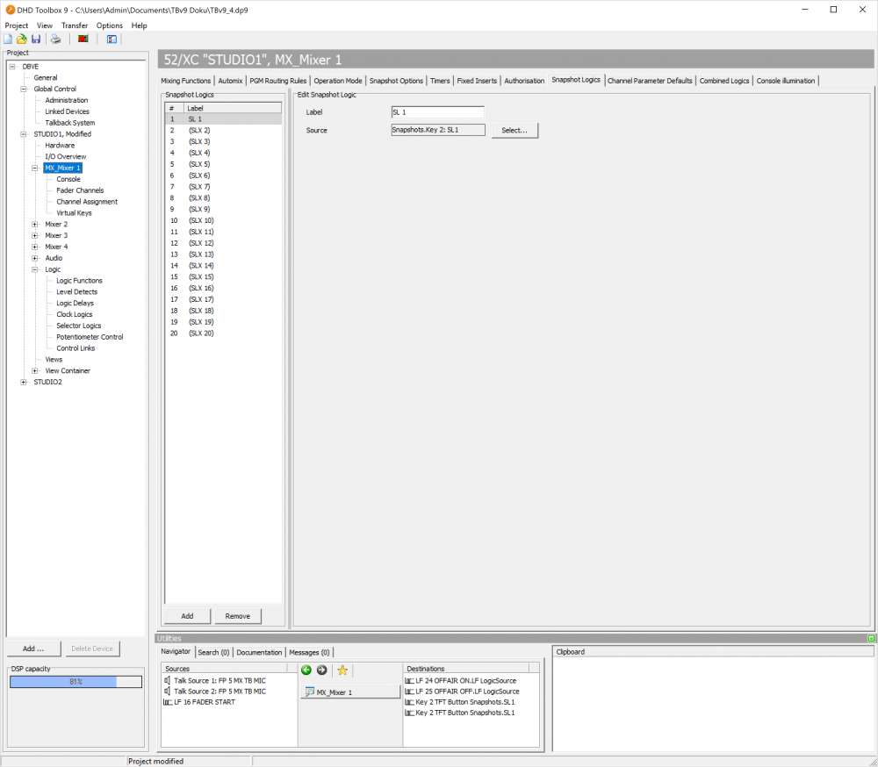This screenshot has width=878, height=767.
Task: Click inside the Label input field
Action: click(x=437, y=111)
